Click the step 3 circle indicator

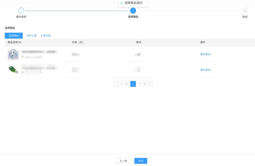(245, 11)
